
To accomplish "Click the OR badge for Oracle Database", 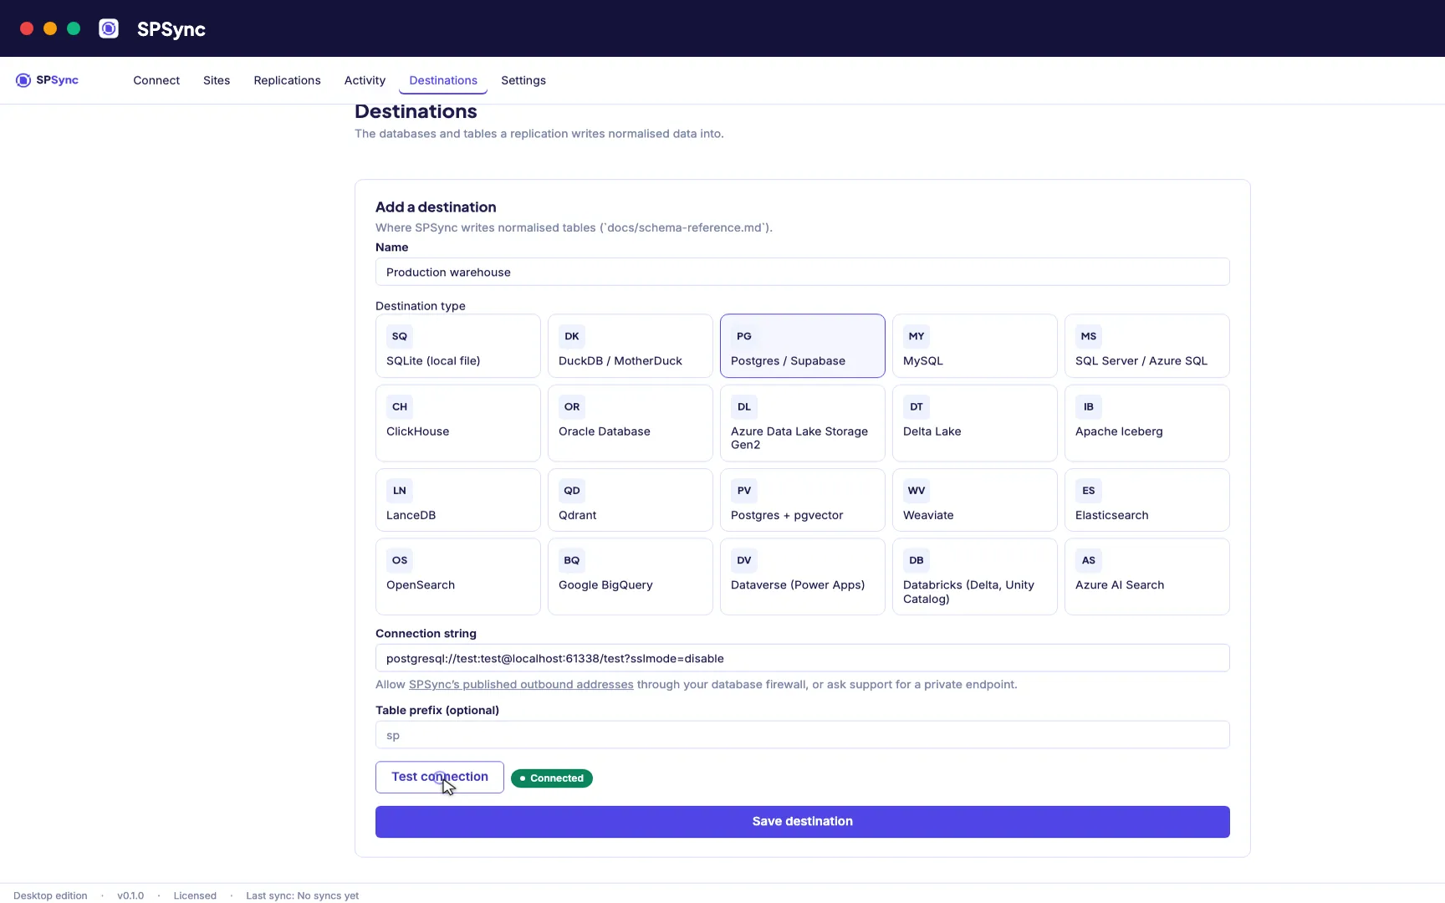I will [x=572, y=407].
